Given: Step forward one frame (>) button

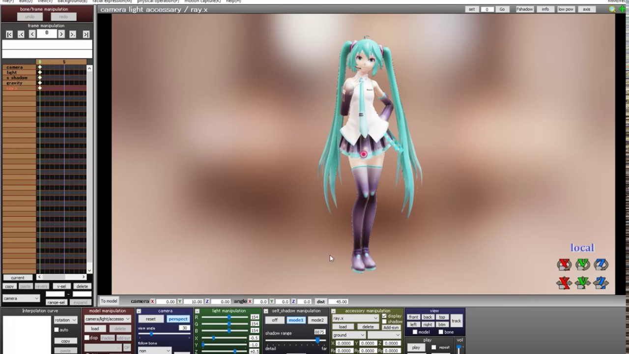Looking at the screenshot, I should click(x=61, y=34).
